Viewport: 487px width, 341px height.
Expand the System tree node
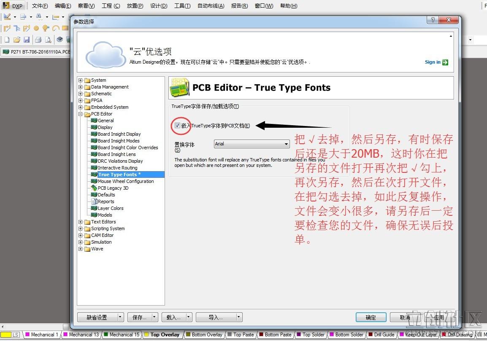[80, 80]
